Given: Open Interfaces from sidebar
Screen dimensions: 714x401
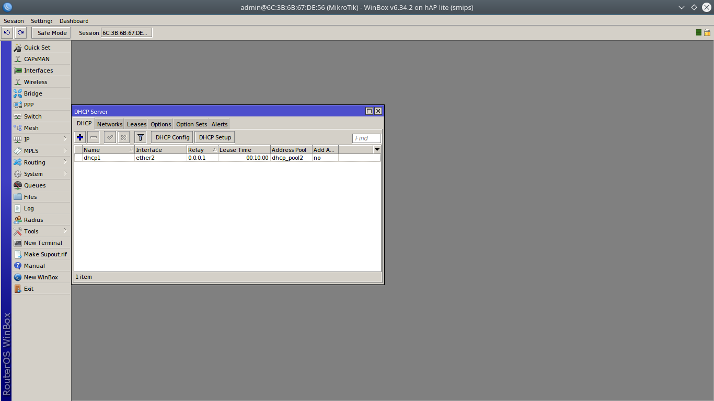Looking at the screenshot, I should [41, 70].
